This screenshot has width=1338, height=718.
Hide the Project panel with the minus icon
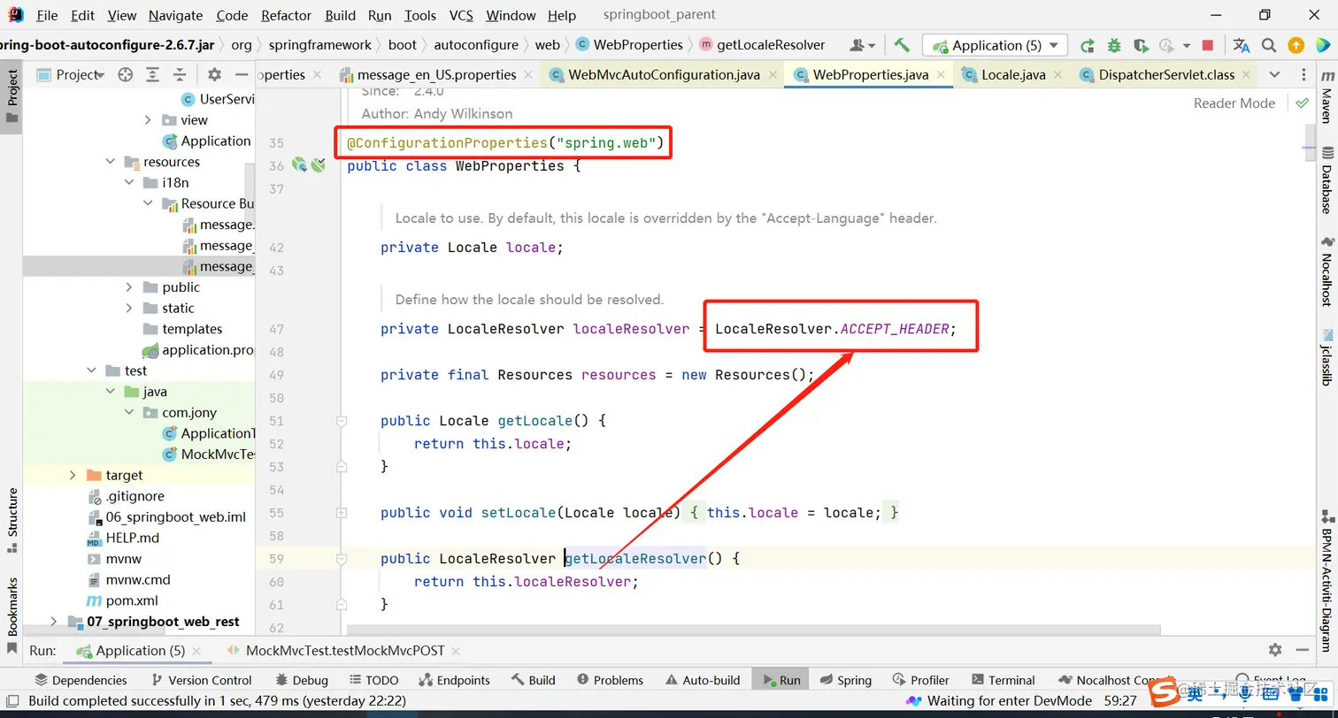[241, 75]
